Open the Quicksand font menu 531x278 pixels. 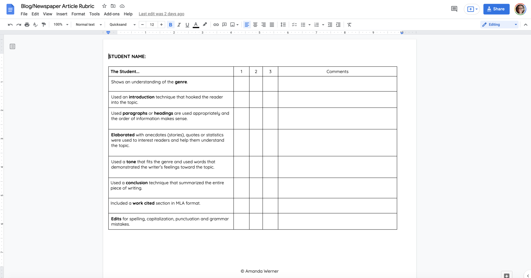122,25
